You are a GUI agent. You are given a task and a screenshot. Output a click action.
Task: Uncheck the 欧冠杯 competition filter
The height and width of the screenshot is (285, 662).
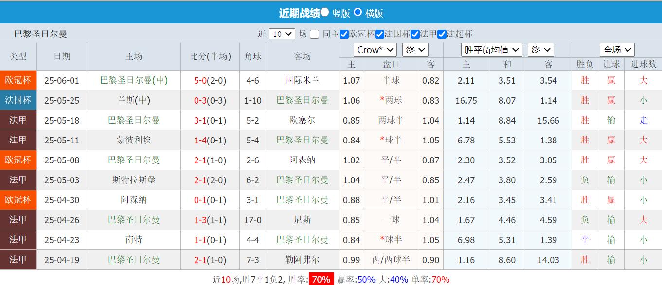point(344,34)
